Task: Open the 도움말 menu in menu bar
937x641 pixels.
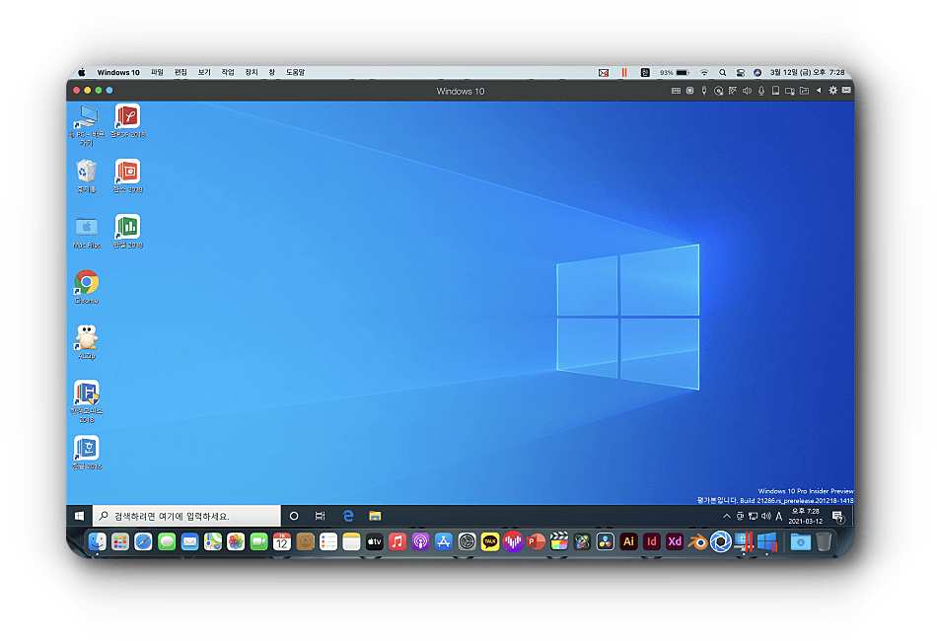Action: point(295,72)
